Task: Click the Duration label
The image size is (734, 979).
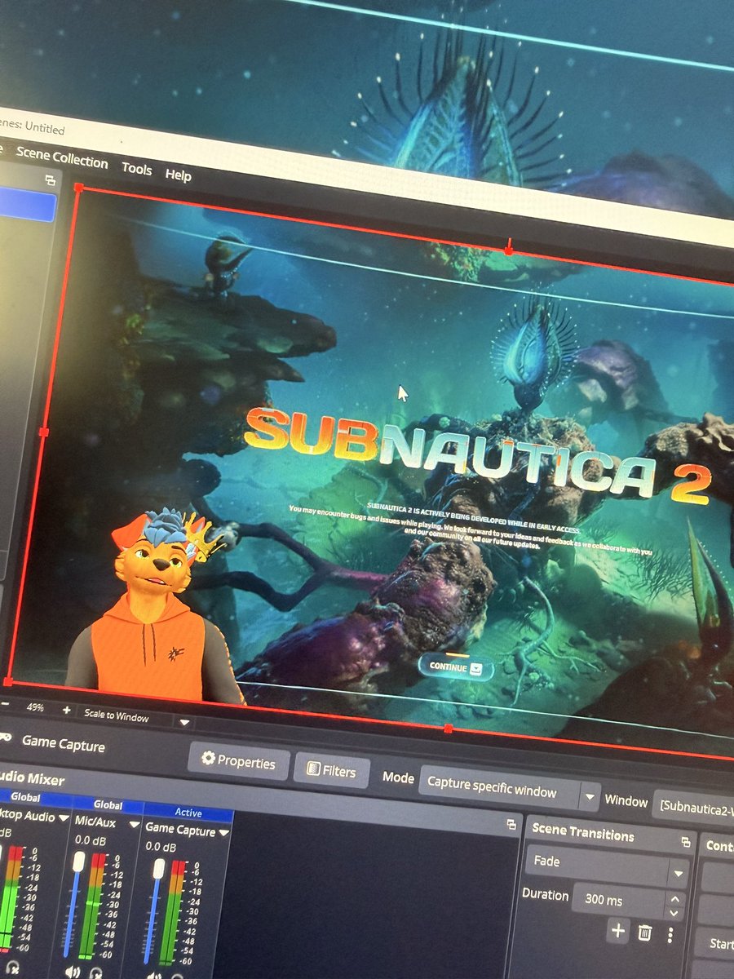Action: [x=545, y=894]
